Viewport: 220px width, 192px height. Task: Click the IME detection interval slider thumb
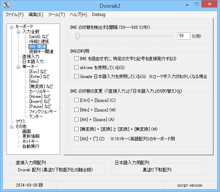pyautogui.click(x=77, y=36)
